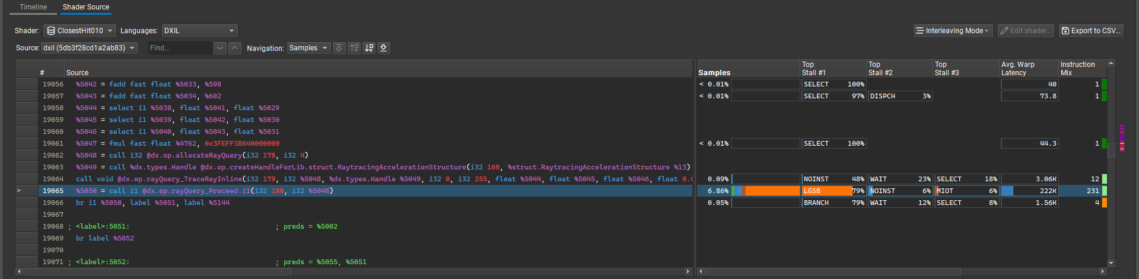Click the vertical scrollbar up arrow
Image resolution: width=1139 pixels, height=279 pixels.
point(1111,63)
